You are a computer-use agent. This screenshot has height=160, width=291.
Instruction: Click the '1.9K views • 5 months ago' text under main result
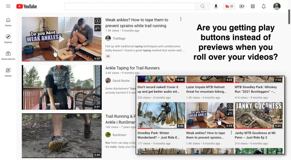122,31
